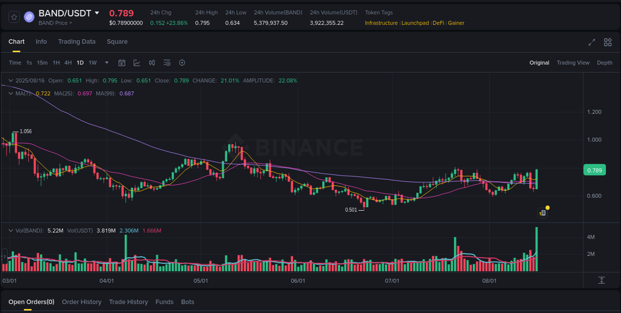This screenshot has width=621, height=313.
Task: Open the Order History tab
Action: click(81, 302)
